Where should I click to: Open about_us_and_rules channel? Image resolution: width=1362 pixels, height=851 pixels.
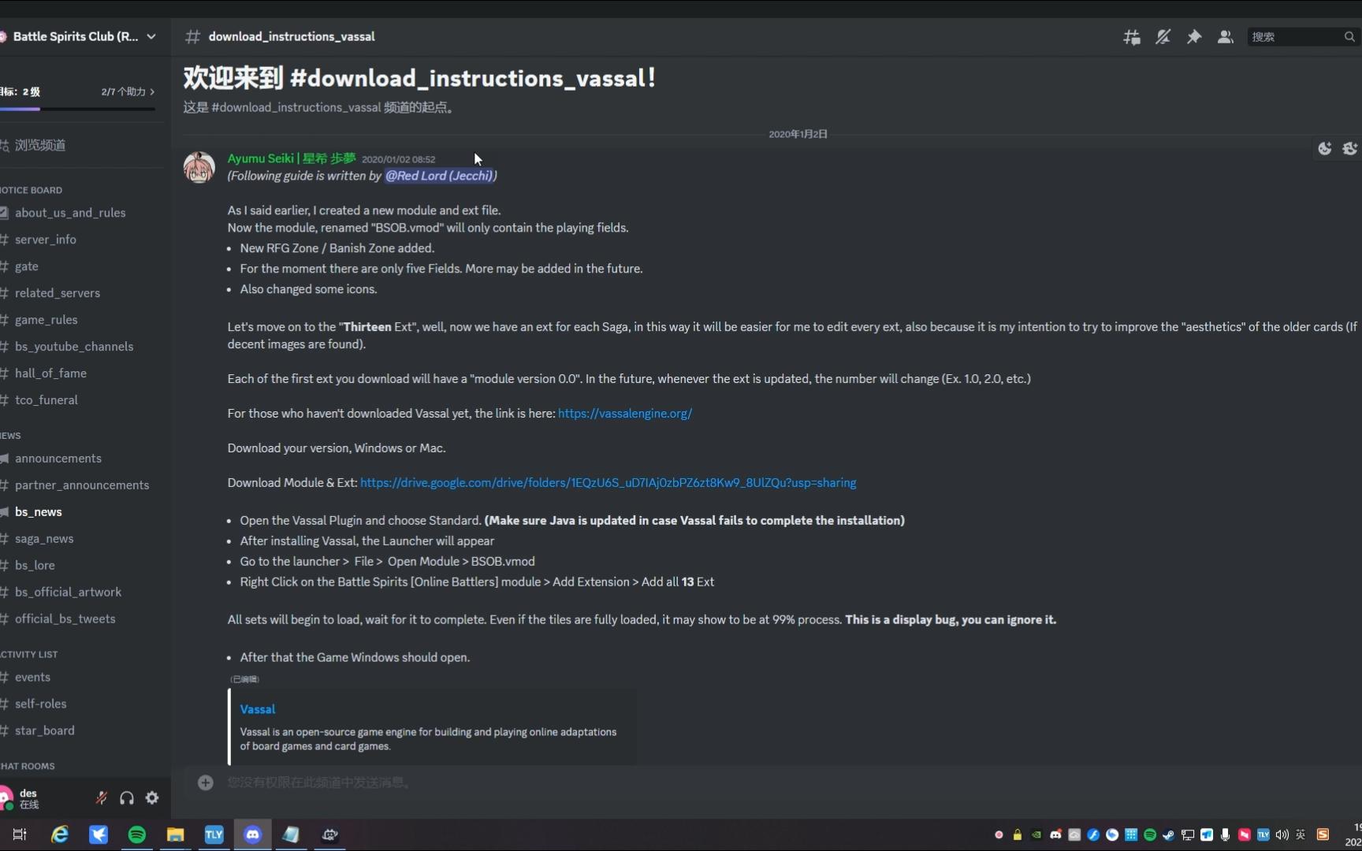70,213
